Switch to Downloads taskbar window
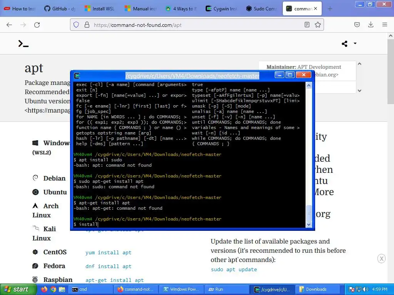394x295 pixels. (x=318, y=290)
